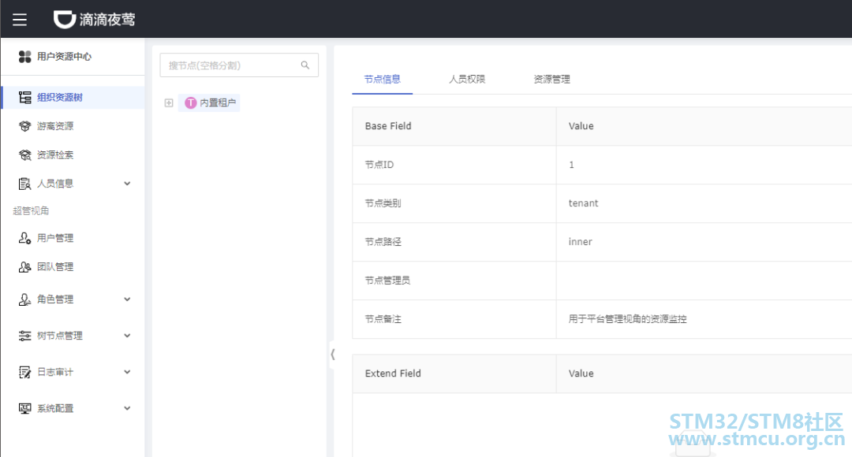Image resolution: width=852 pixels, height=457 pixels.
Task: Click the 超管视角 section label
Action: [31, 210]
